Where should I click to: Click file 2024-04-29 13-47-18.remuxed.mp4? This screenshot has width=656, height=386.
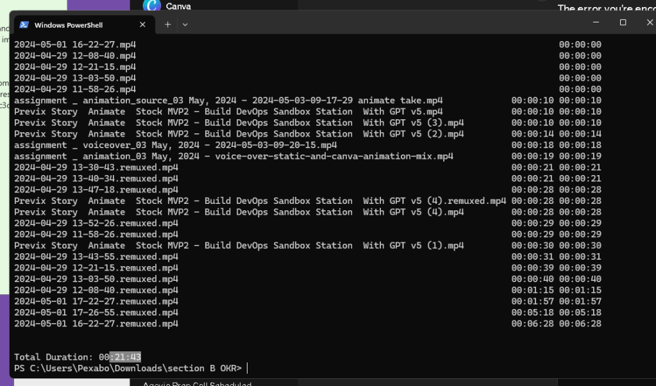(x=96, y=190)
